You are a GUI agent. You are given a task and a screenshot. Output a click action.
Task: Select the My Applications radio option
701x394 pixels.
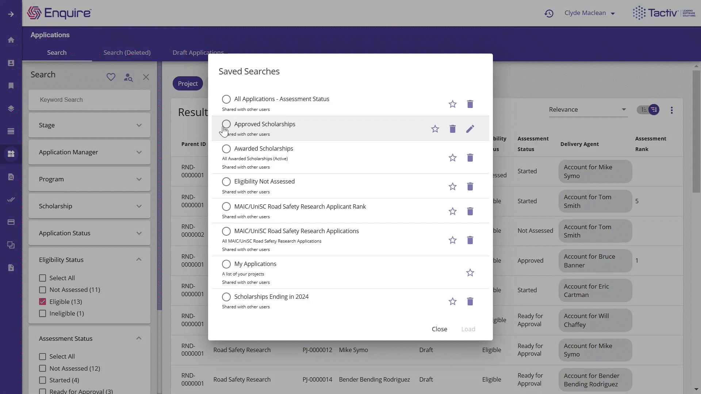click(226, 264)
